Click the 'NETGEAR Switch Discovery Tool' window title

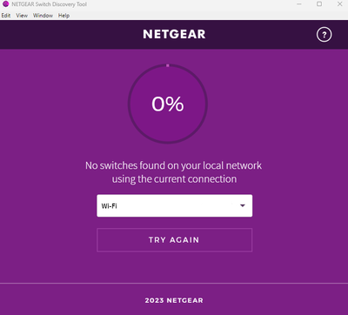click(49, 4)
